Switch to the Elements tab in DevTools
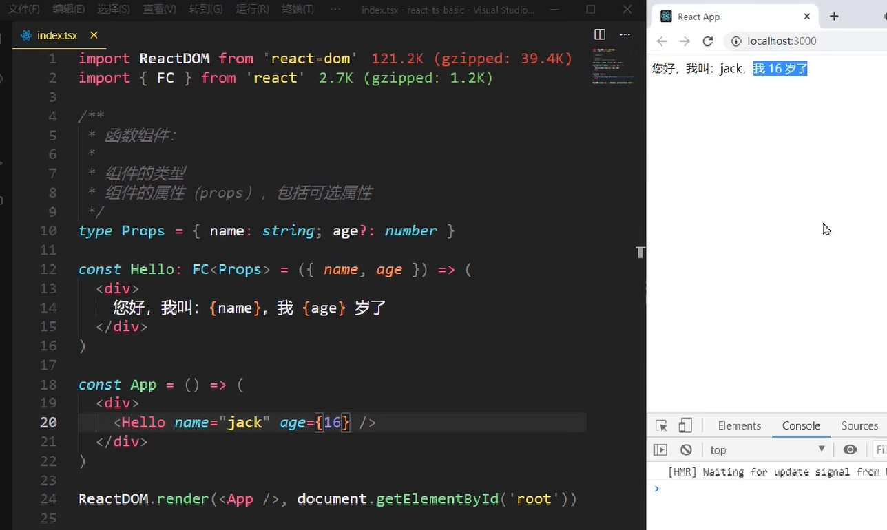Viewport: 887px width, 530px height. point(739,425)
